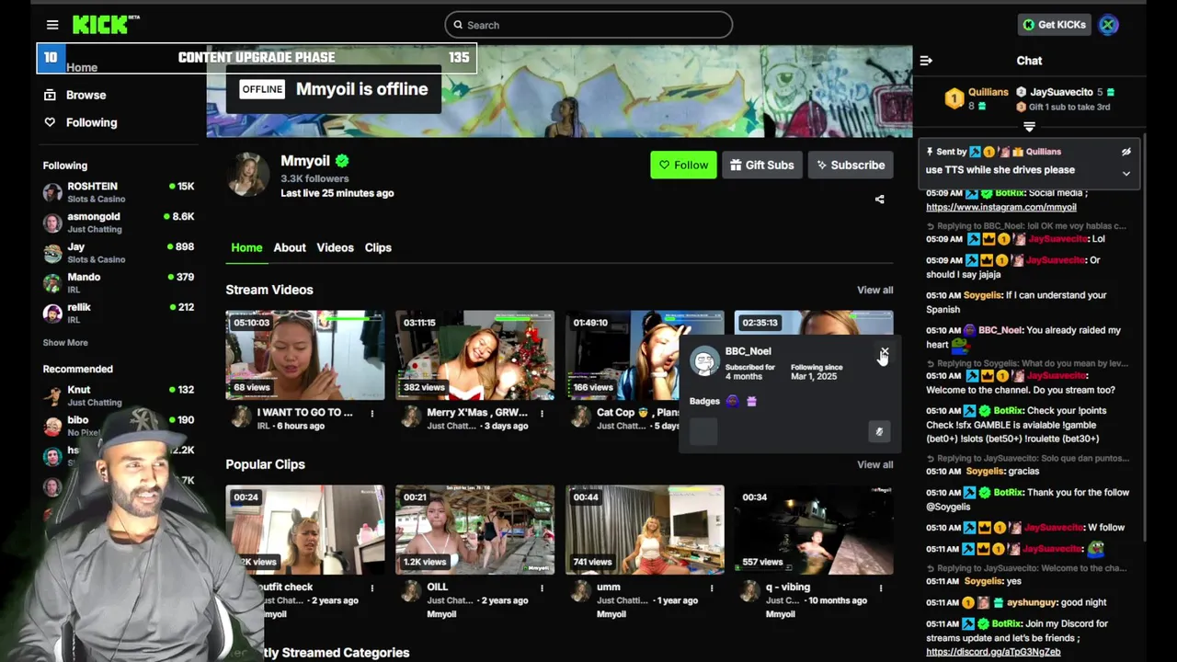
Task: View all Stream Videos
Action: 874,290
